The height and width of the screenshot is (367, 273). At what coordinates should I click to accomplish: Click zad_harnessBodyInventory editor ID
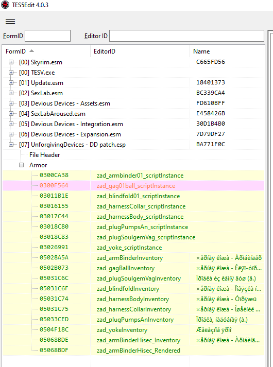click(x=133, y=300)
